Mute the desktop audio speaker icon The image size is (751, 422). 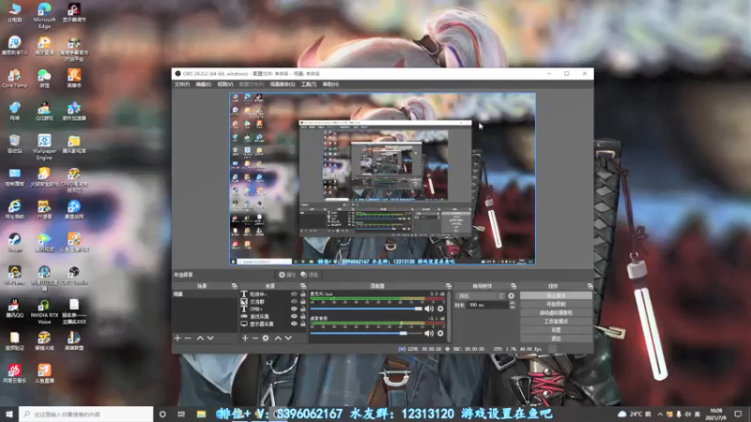pyautogui.click(x=429, y=333)
